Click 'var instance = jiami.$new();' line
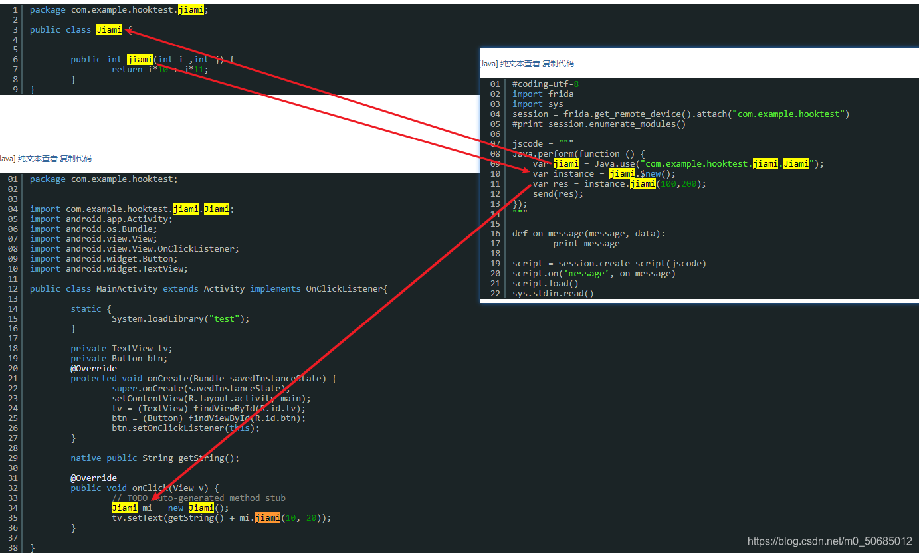Image resolution: width=919 pixels, height=554 pixels. tap(604, 174)
